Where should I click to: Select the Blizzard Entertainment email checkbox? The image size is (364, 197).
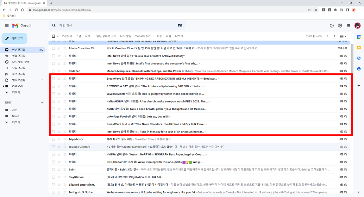(x=53, y=185)
